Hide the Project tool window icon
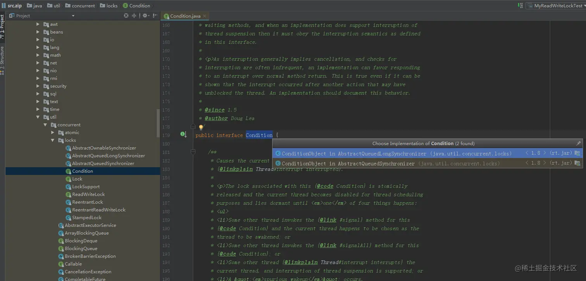This screenshot has height=281, width=586. [155, 16]
